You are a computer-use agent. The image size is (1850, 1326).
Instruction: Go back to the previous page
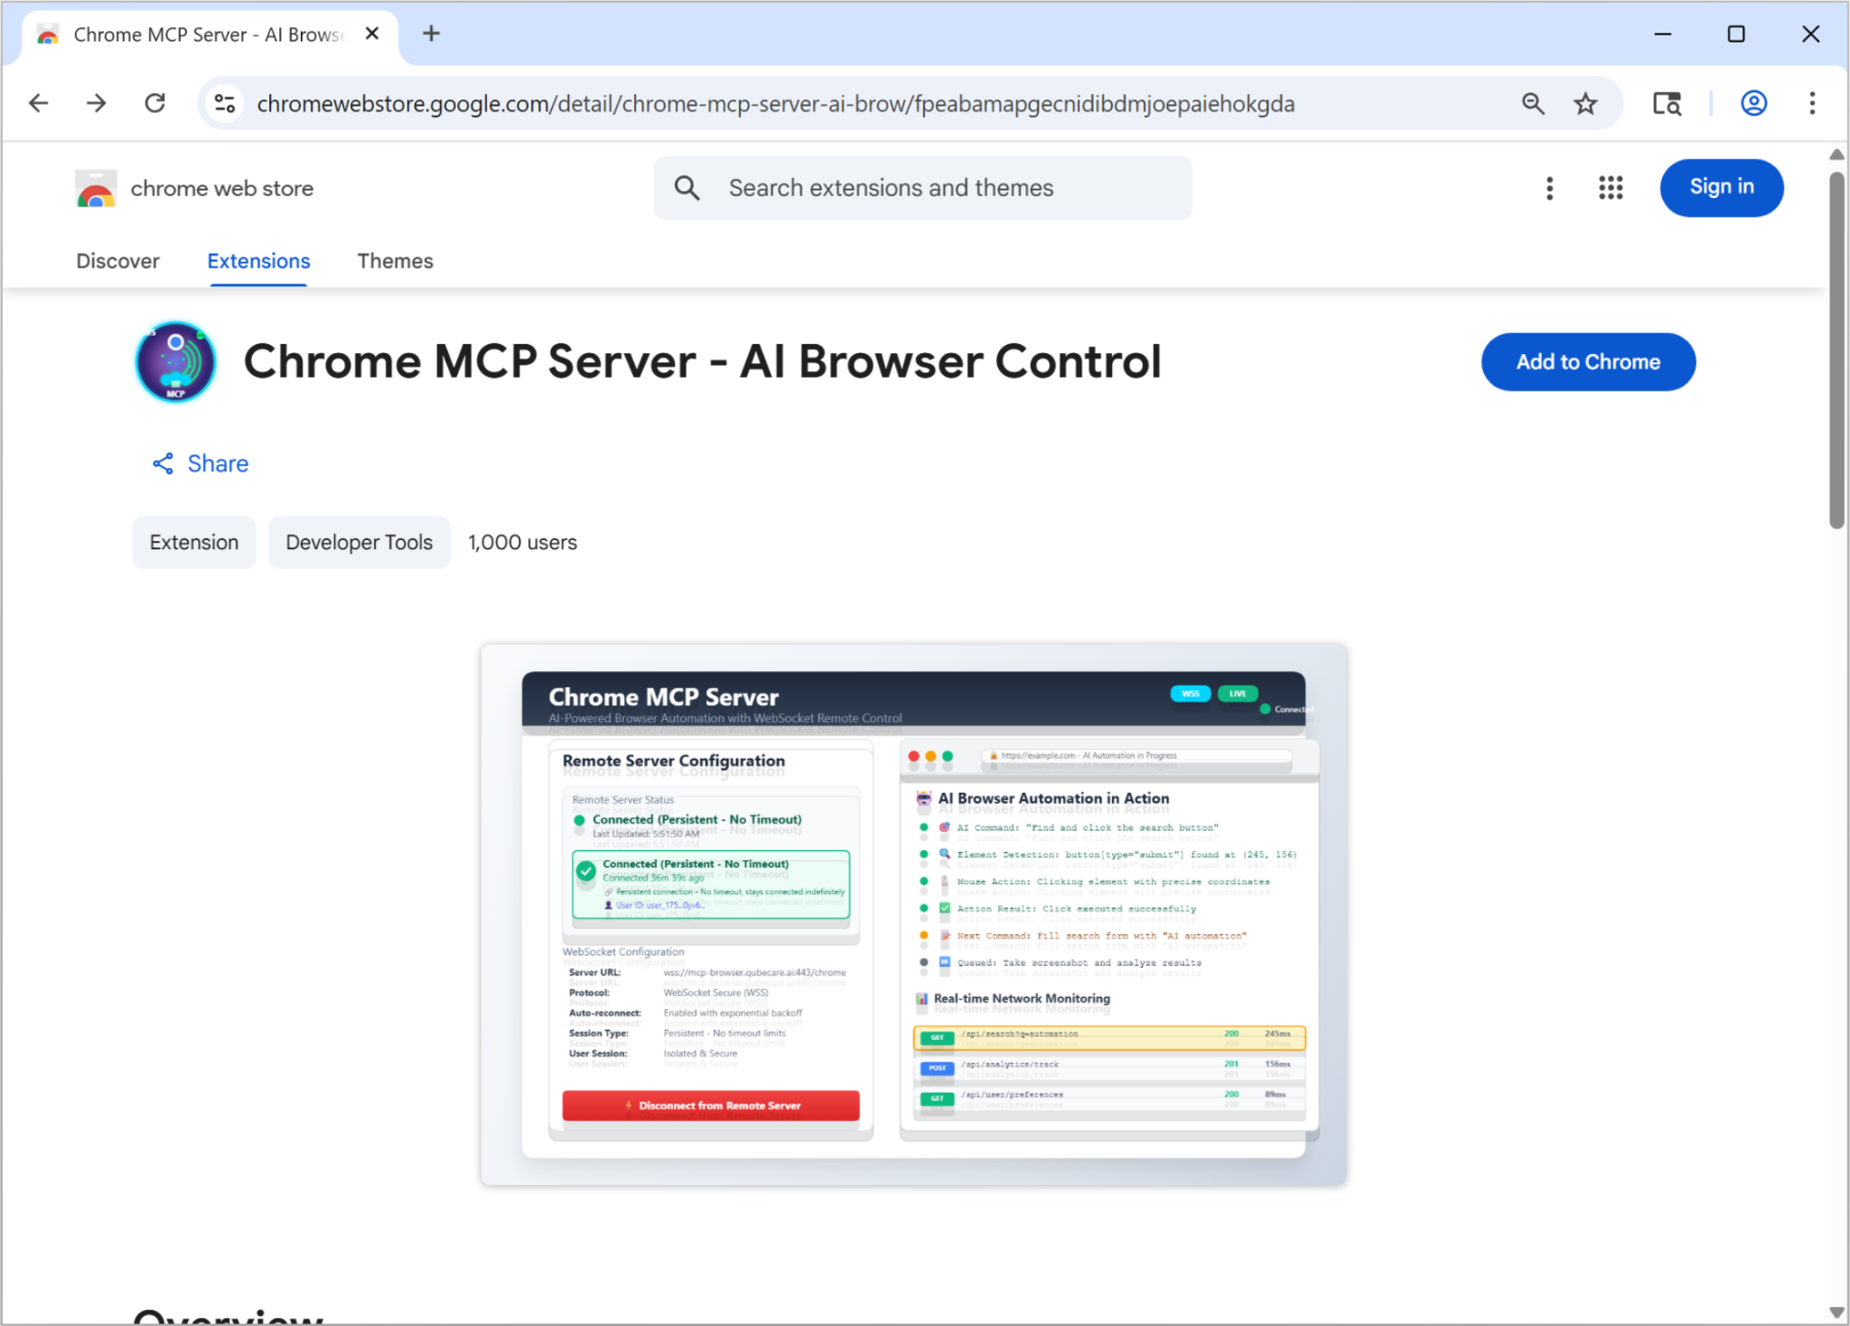[x=39, y=104]
